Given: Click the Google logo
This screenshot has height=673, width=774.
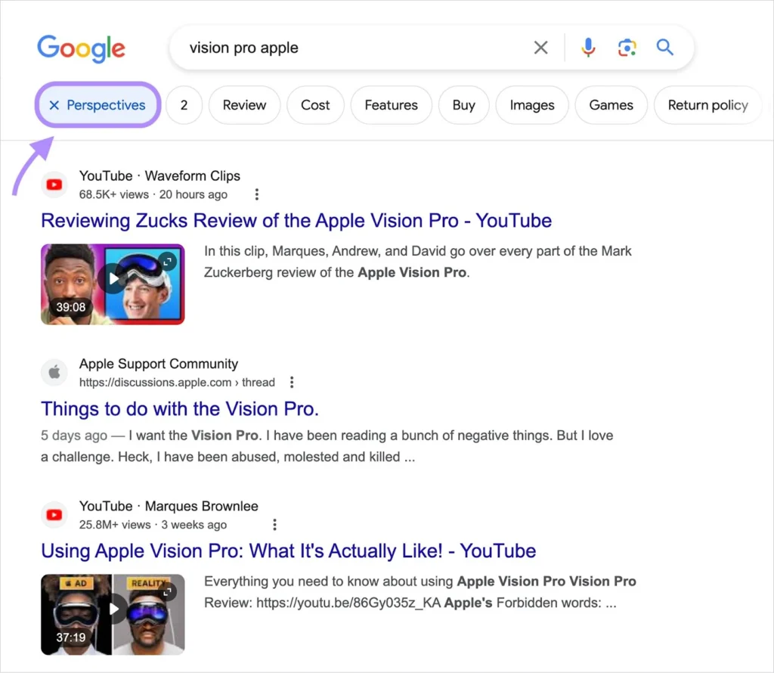Looking at the screenshot, I should 81,48.
